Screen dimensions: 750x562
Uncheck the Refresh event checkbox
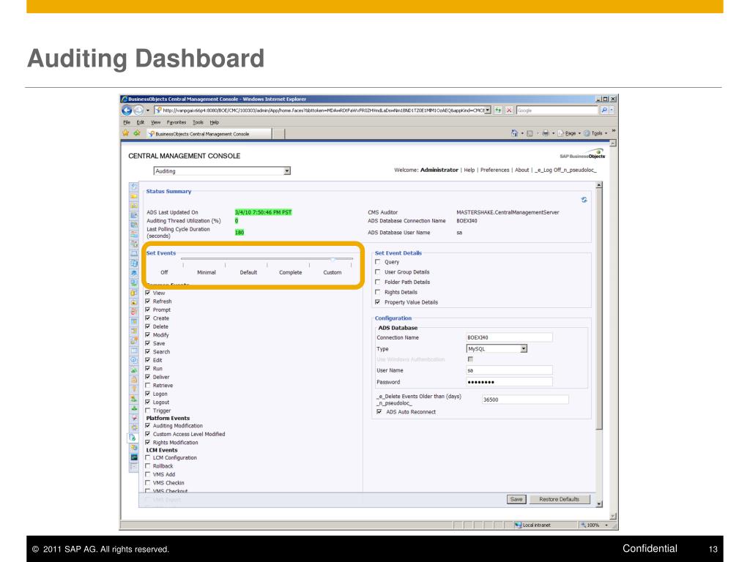coord(148,301)
